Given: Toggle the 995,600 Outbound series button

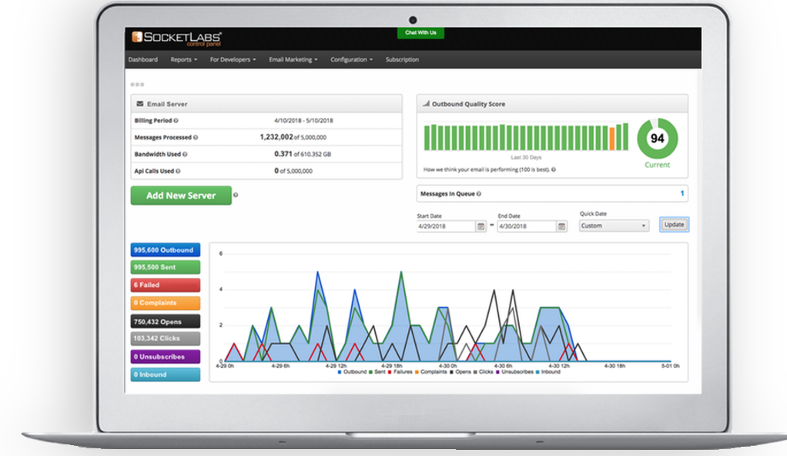Looking at the screenshot, I should 166,250.
